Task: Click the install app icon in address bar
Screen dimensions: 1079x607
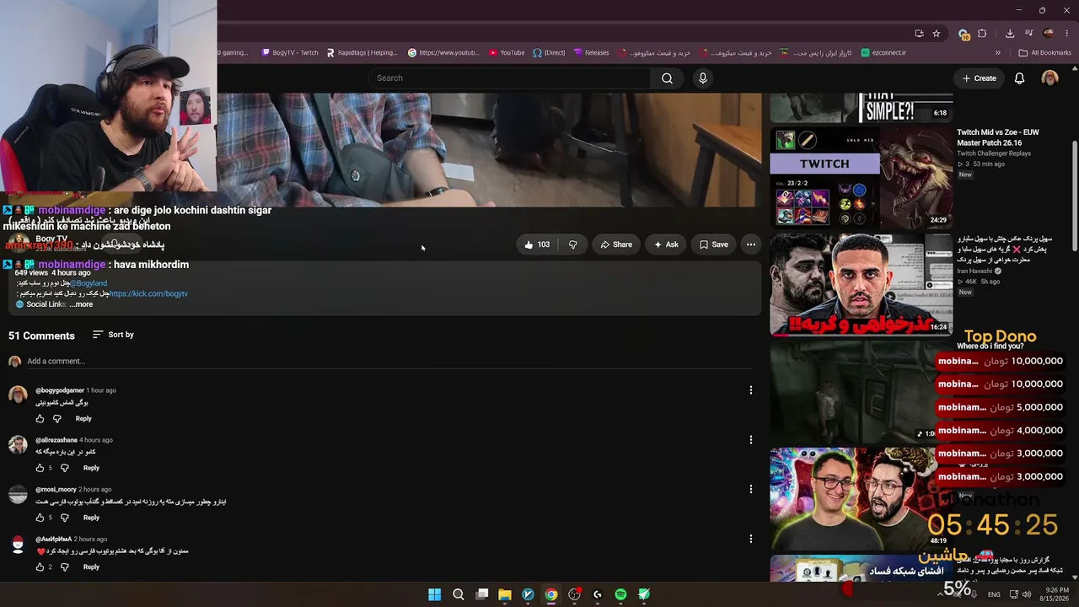Action: [x=919, y=34]
